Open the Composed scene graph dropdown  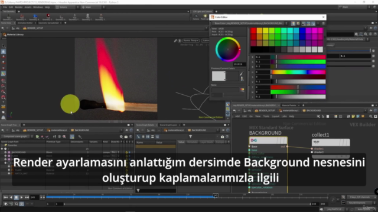(x=17, y=137)
